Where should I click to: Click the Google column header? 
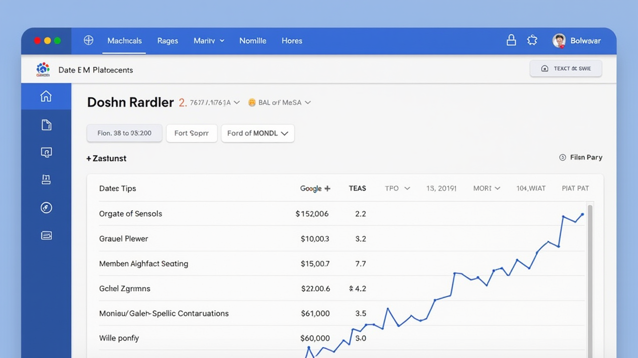click(311, 188)
